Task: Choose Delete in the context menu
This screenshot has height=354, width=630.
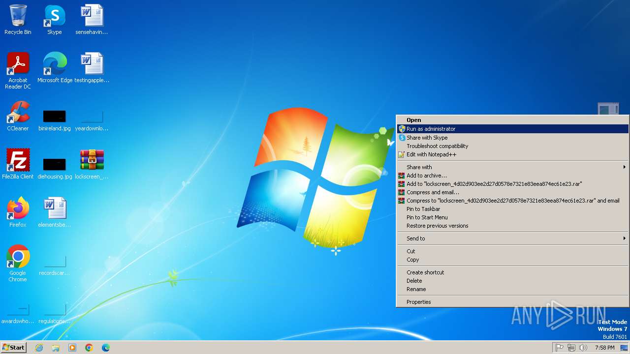Action: [513, 281]
